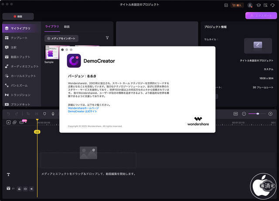Zoom out timeline with minus icon
This screenshot has width=279, height=201.
244,114
